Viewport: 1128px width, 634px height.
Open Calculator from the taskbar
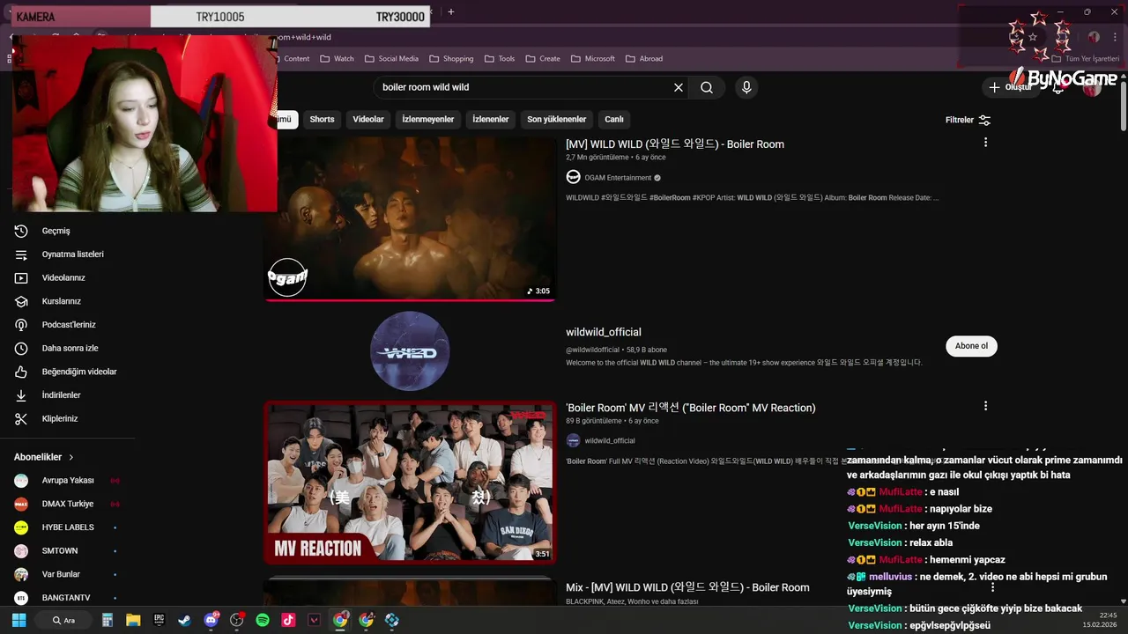tap(108, 620)
